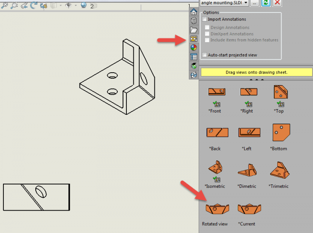Screen dimensions: 313x233
Task: Click the refresh arrows task pane icon
Action: [x=193, y=75]
